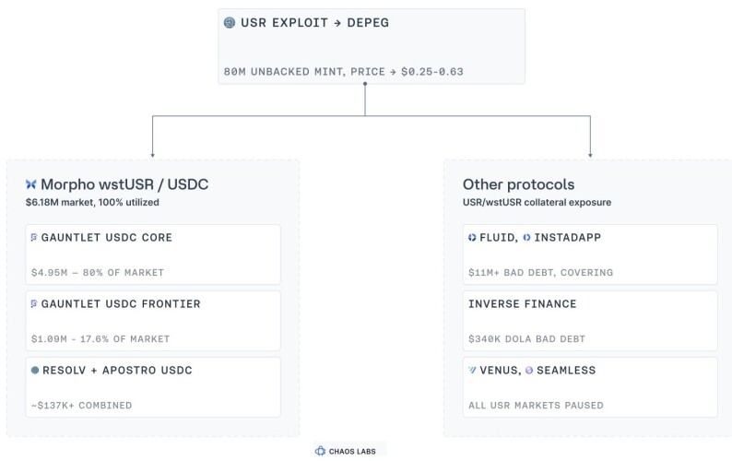This screenshot has height=461, width=732.
Task: Select the Resolv + Apostro USDC card
Action: coord(153,387)
